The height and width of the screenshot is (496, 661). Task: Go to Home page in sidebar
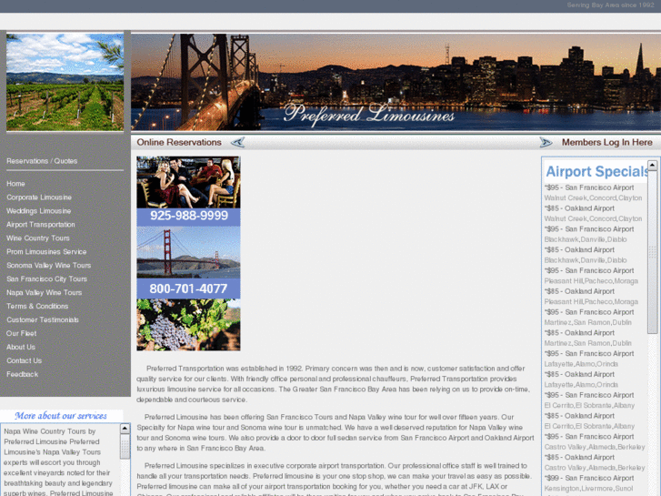(x=15, y=184)
